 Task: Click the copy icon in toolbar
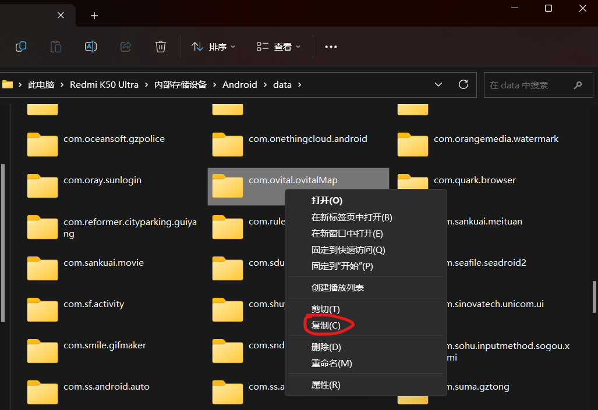[21, 47]
